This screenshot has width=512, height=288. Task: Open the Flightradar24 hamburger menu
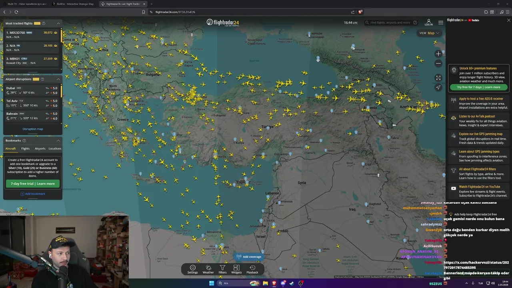[x=440, y=22]
